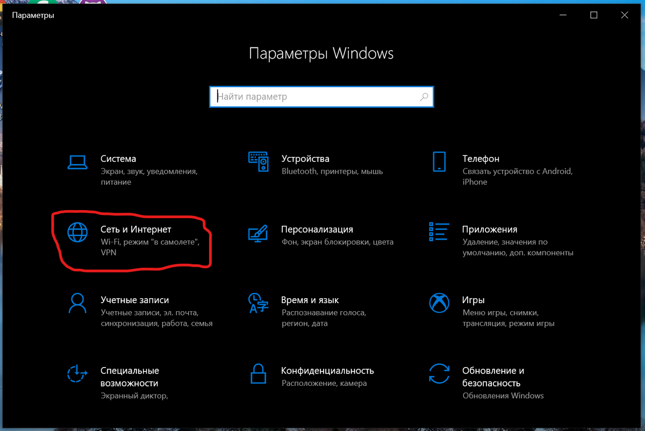
Task: Click the text Экранный диктор
Action: pos(134,396)
